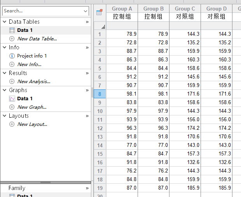Click Group C cell 174.2 in row 12

click(185, 128)
